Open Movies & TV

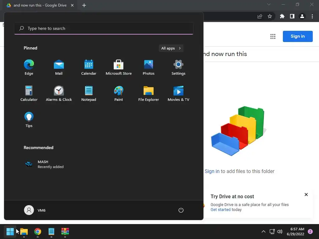179,94
